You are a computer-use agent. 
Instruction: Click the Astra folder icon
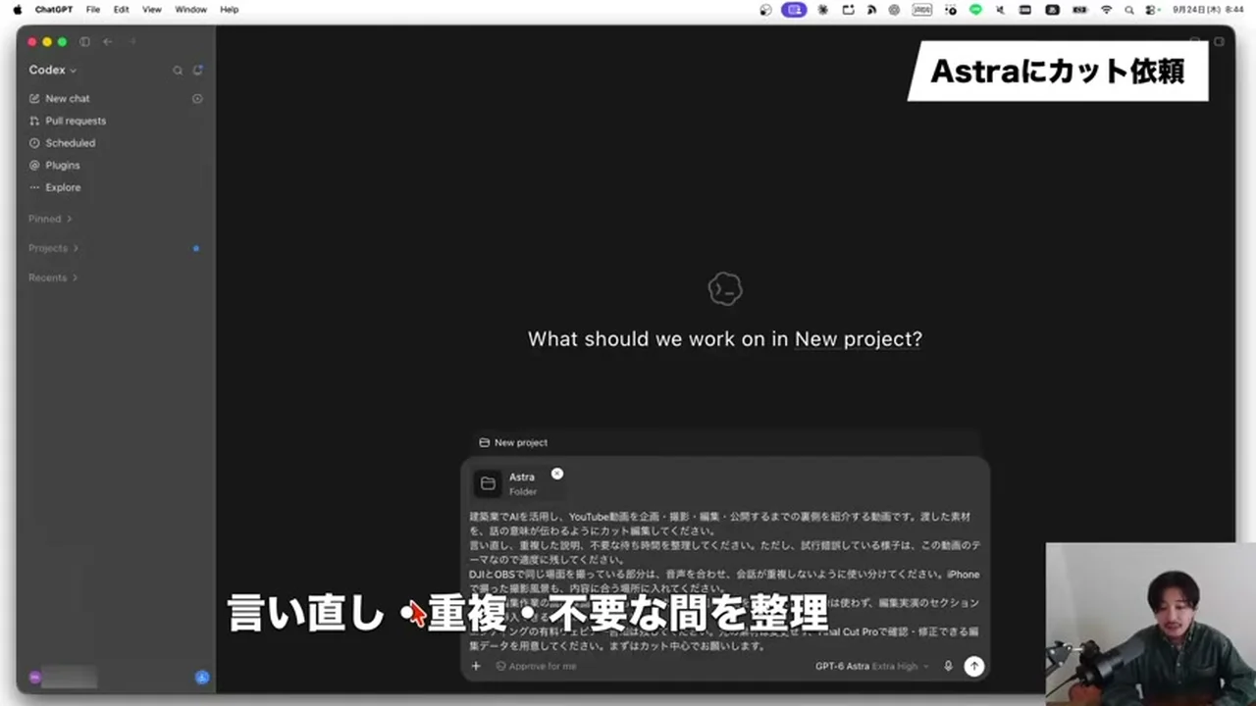(488, 483)
